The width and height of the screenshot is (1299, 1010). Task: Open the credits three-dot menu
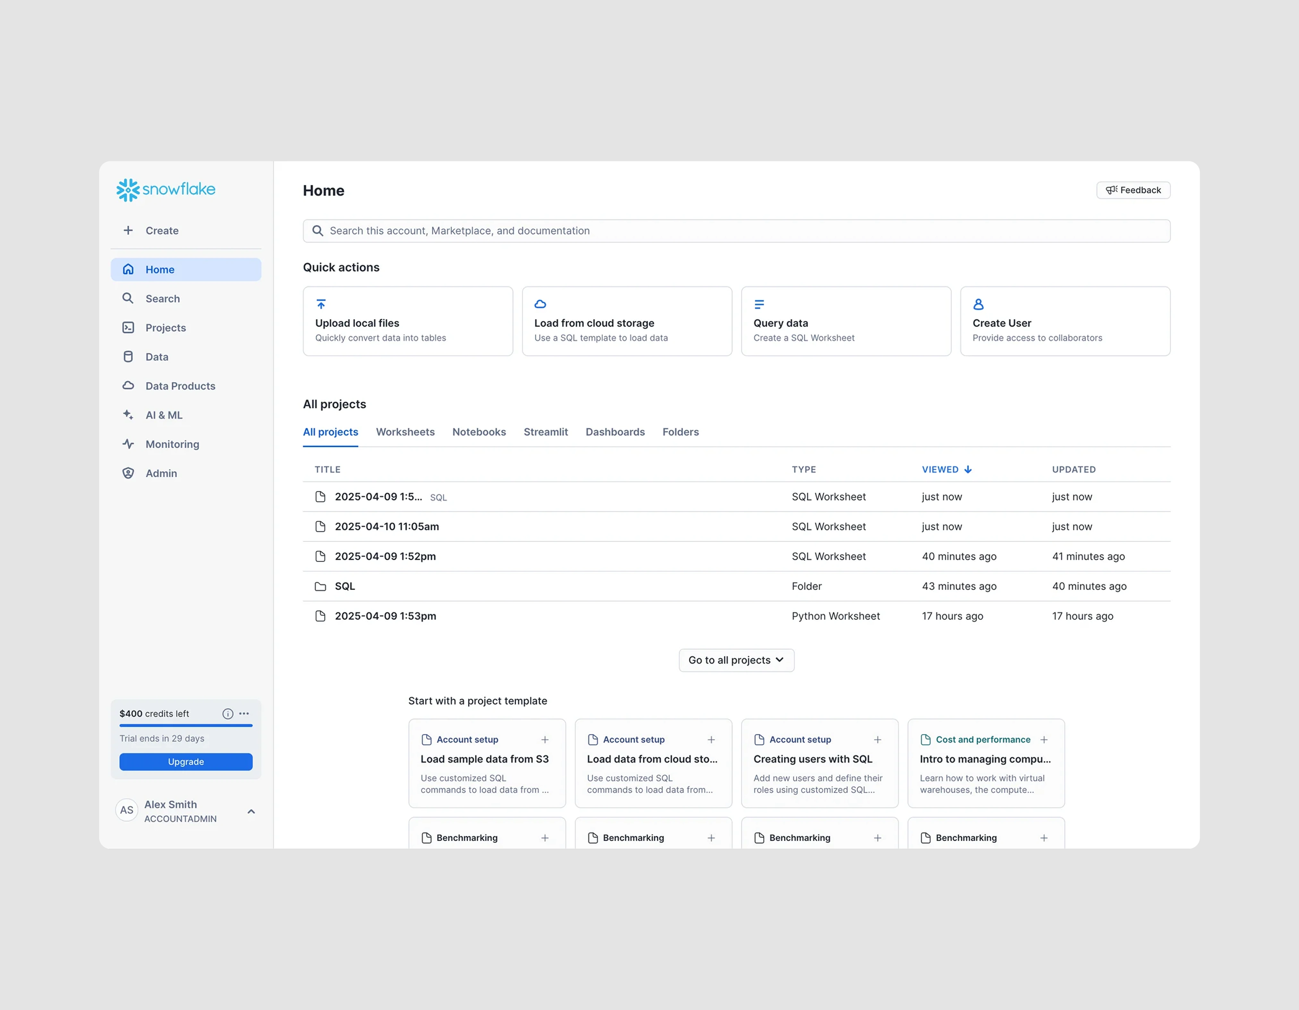[244, 713]
